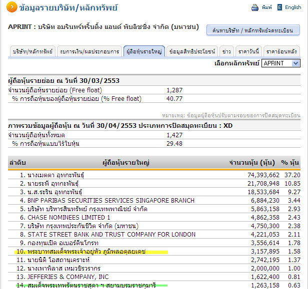Viewport: 308px width, 289px height.
Task: Click share percentage 37.20
Action: [x=292, y=175]
